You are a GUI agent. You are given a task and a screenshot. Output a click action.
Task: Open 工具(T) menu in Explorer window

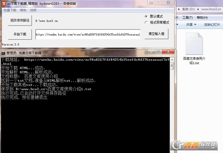[187, 18]
